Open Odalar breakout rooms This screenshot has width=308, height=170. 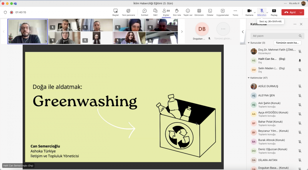coord(210,12)
